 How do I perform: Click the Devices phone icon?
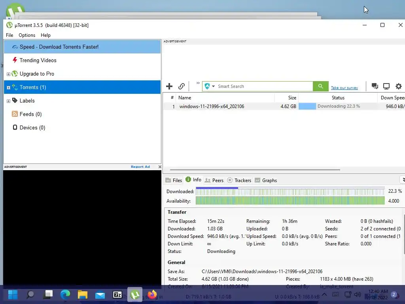click(x=15, y=127)
